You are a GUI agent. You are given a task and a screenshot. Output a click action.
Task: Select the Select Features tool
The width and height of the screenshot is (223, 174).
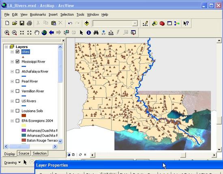coord(66,33)
